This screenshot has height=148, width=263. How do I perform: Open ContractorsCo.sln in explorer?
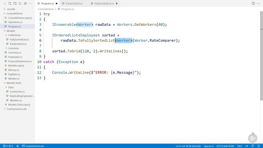[16, 109]
